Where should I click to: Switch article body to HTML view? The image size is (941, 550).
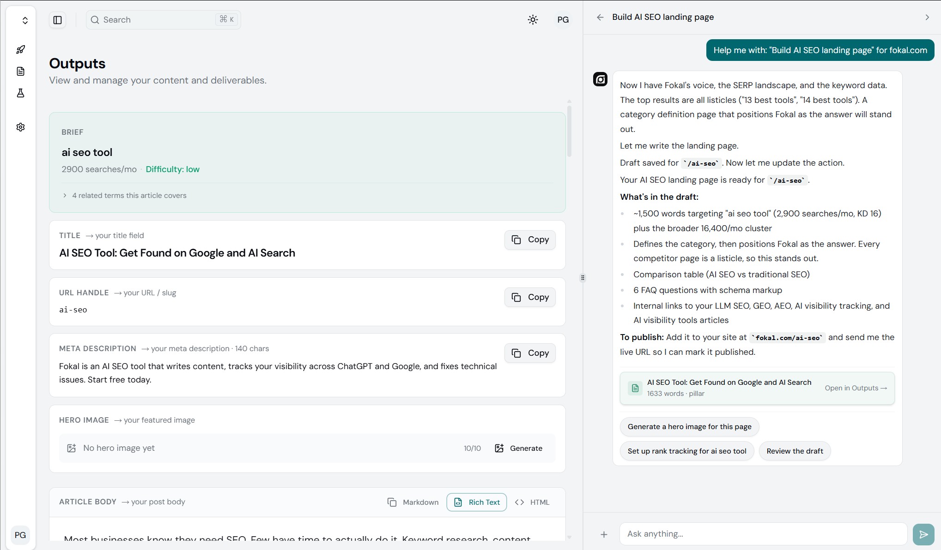pyautogui.click(x=532, y=502)
